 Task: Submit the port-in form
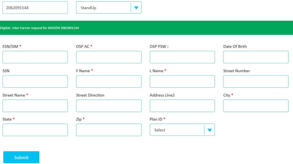(21, 157)
